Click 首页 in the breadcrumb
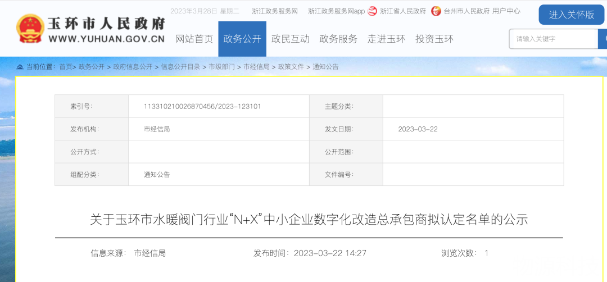This screenshot has height=282, width=607. pyautogui.click(x=66, y=67)
